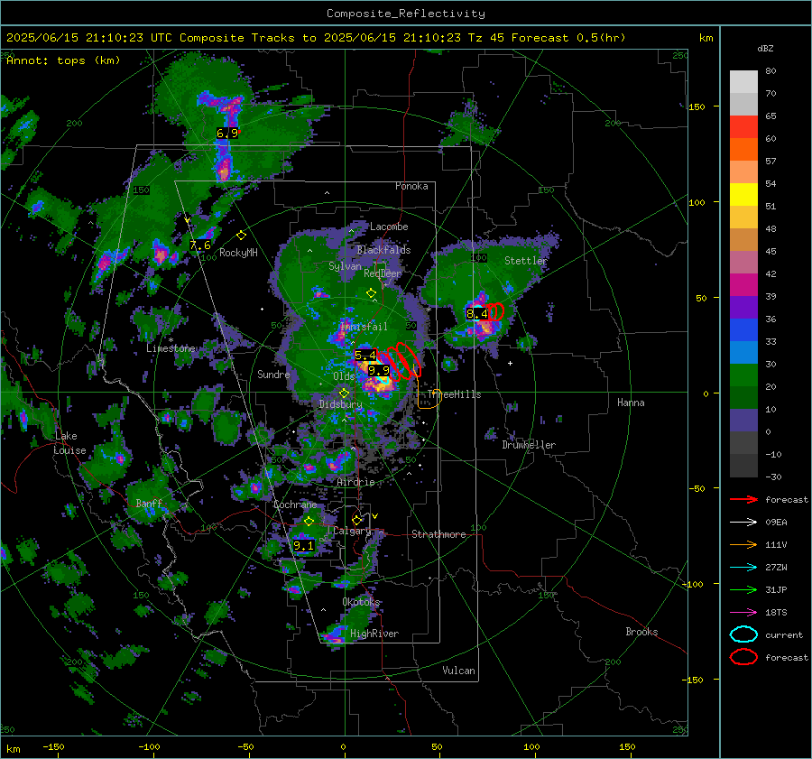Click the yellow diamond marker at Didsbury
This screenshot has height=759, width=812.
pos(344,393)
